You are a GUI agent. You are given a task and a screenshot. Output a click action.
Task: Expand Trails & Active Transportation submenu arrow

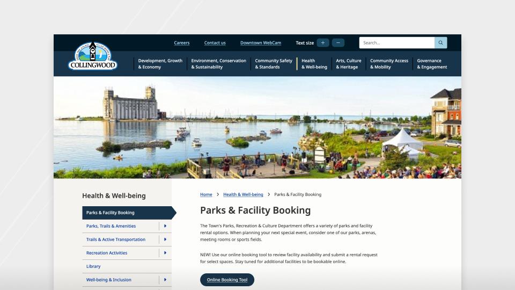[165, 240]
